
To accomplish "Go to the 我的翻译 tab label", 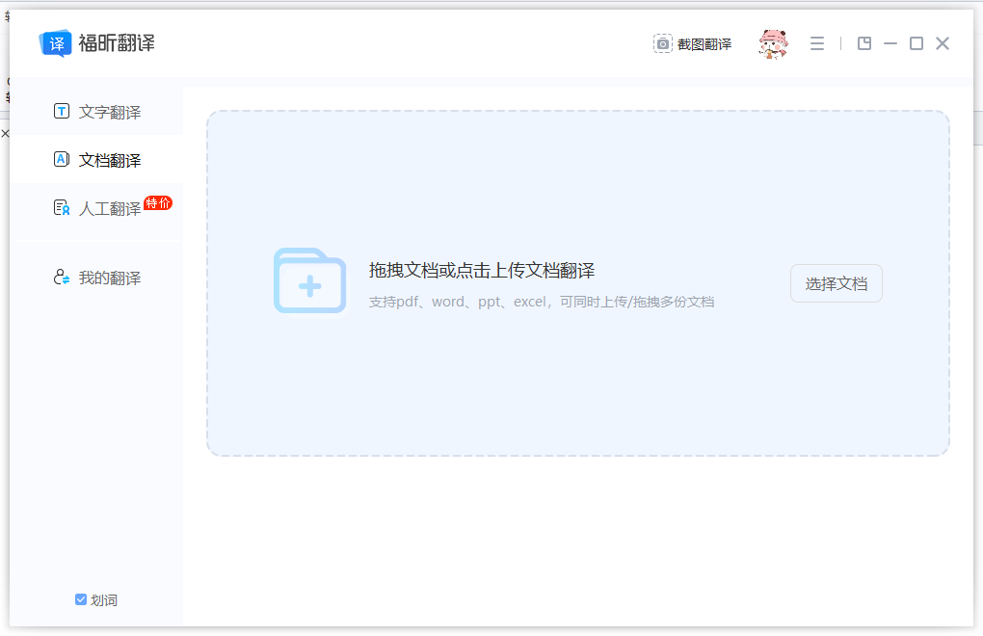I will 110,278.
